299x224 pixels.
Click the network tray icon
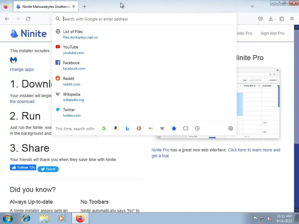[x=263, y=218]
